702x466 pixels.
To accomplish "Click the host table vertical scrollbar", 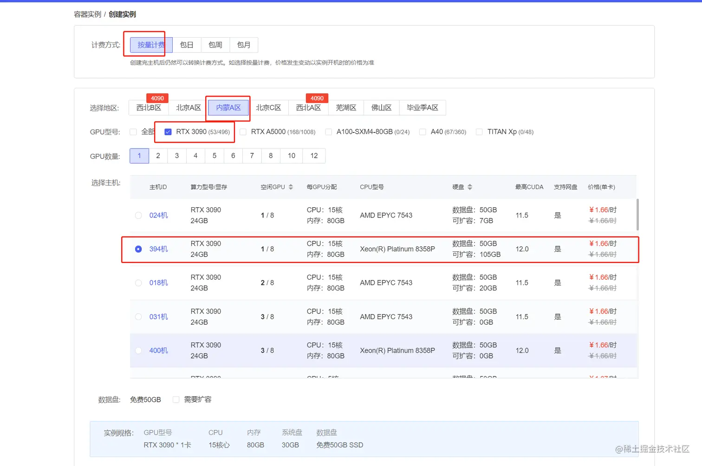I will point(637,215).
